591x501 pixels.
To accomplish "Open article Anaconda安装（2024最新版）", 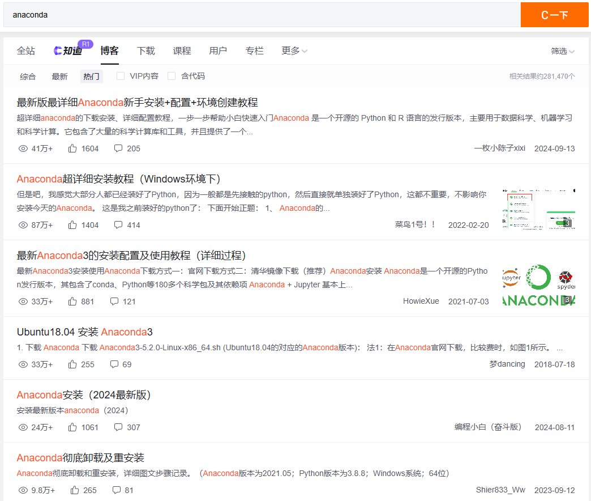I will [84, 395].
